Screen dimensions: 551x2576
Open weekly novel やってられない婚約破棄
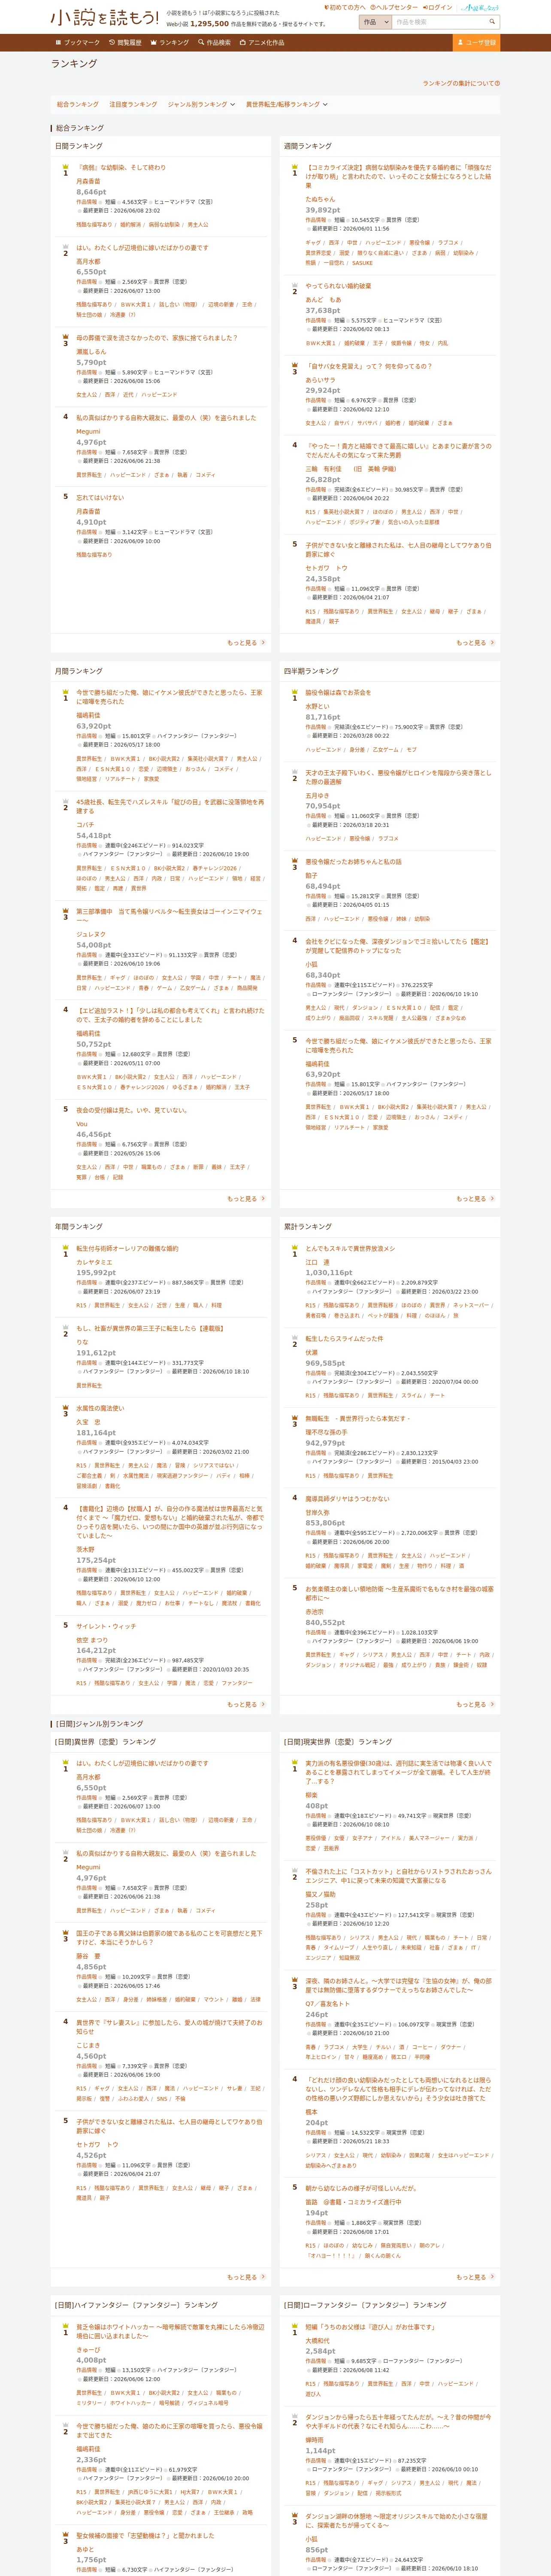[x=338, y=286]
